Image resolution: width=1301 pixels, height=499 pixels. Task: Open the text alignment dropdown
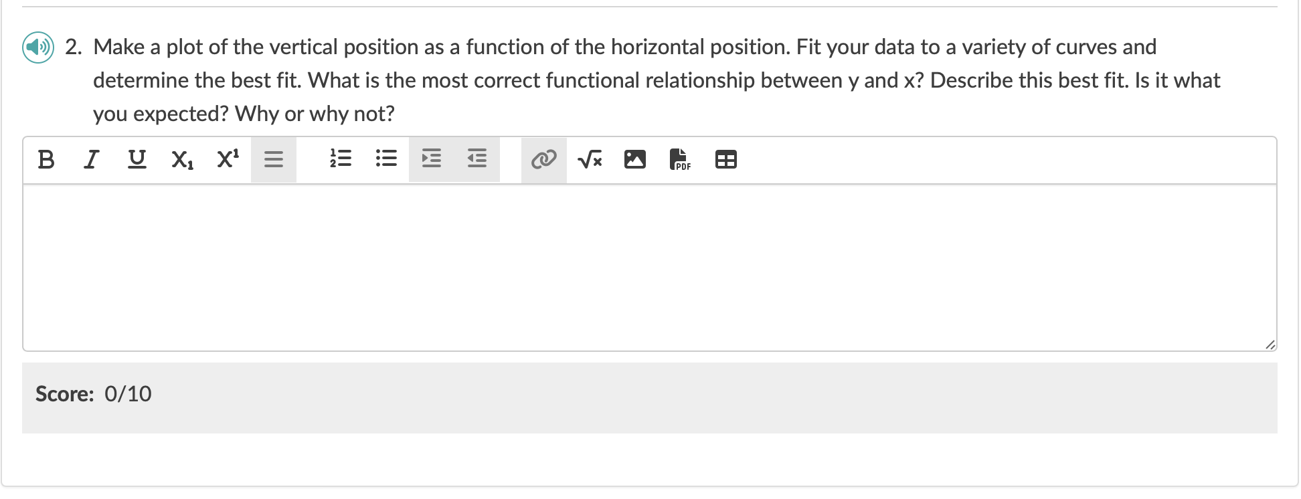[274, 159]
